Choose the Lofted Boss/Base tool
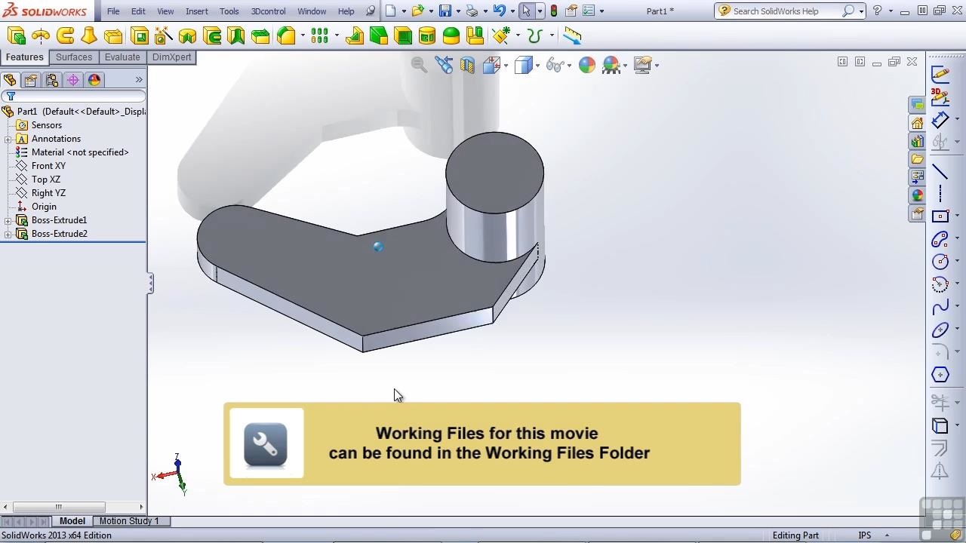 pos(89,35)
